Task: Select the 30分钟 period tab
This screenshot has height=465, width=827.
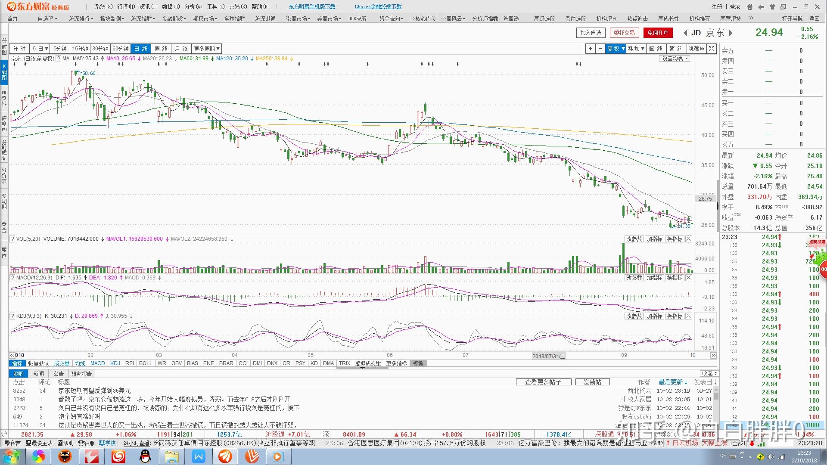Action: pos(100,49)
